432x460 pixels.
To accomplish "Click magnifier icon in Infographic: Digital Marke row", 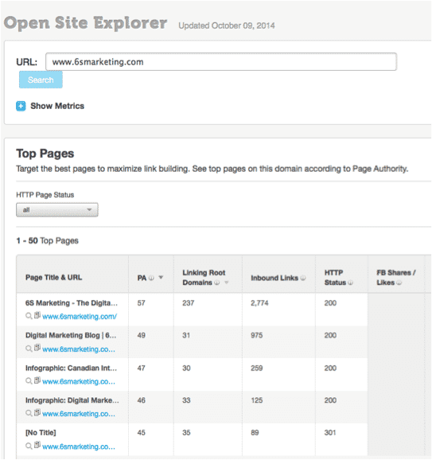I will coord(29,413).
